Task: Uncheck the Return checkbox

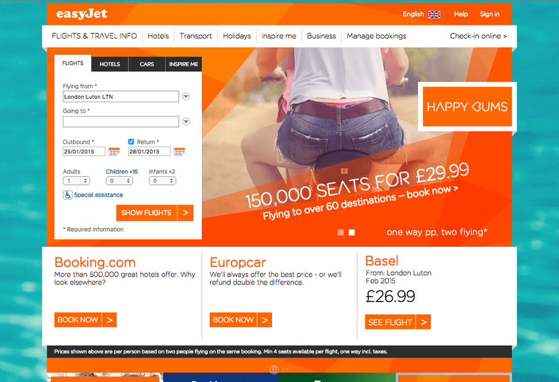Action: (x=131, y=141)
